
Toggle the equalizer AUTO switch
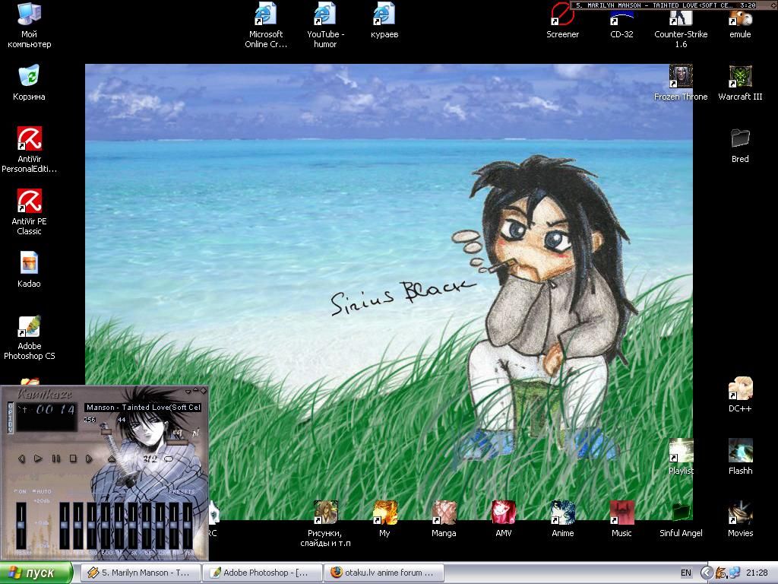tap(43, 491)
